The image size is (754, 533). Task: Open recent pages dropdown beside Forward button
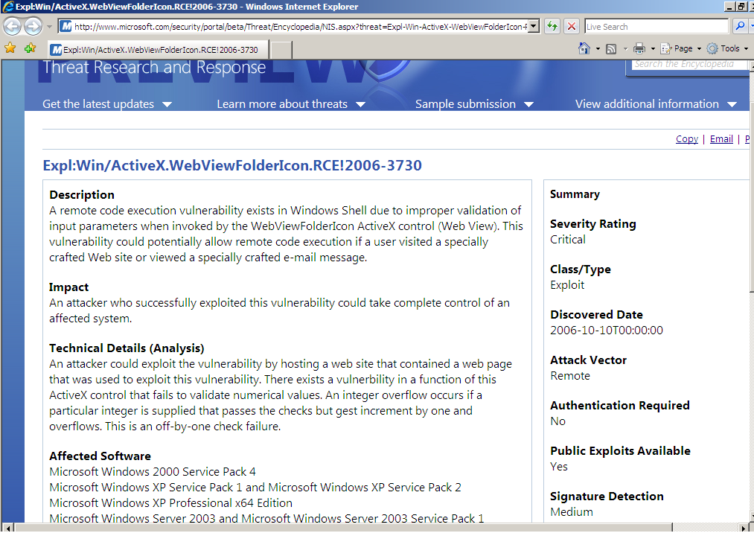click(49, 27)
